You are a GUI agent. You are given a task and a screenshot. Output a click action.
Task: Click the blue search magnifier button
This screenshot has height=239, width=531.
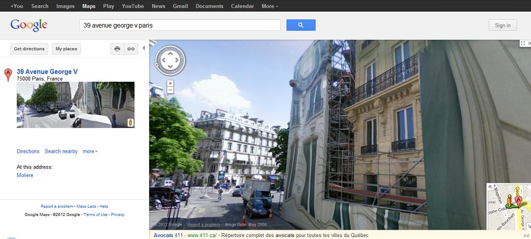point(300,25)
